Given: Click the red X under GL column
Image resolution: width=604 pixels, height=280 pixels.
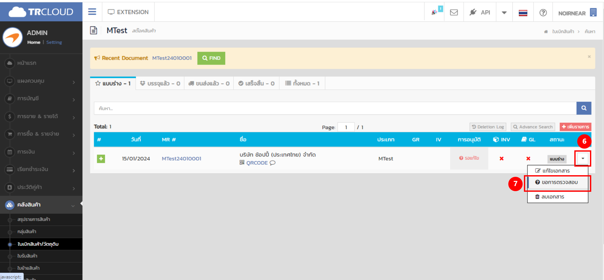Looking at the screenshot, I should pyautogui.click(x=528, y=159).
